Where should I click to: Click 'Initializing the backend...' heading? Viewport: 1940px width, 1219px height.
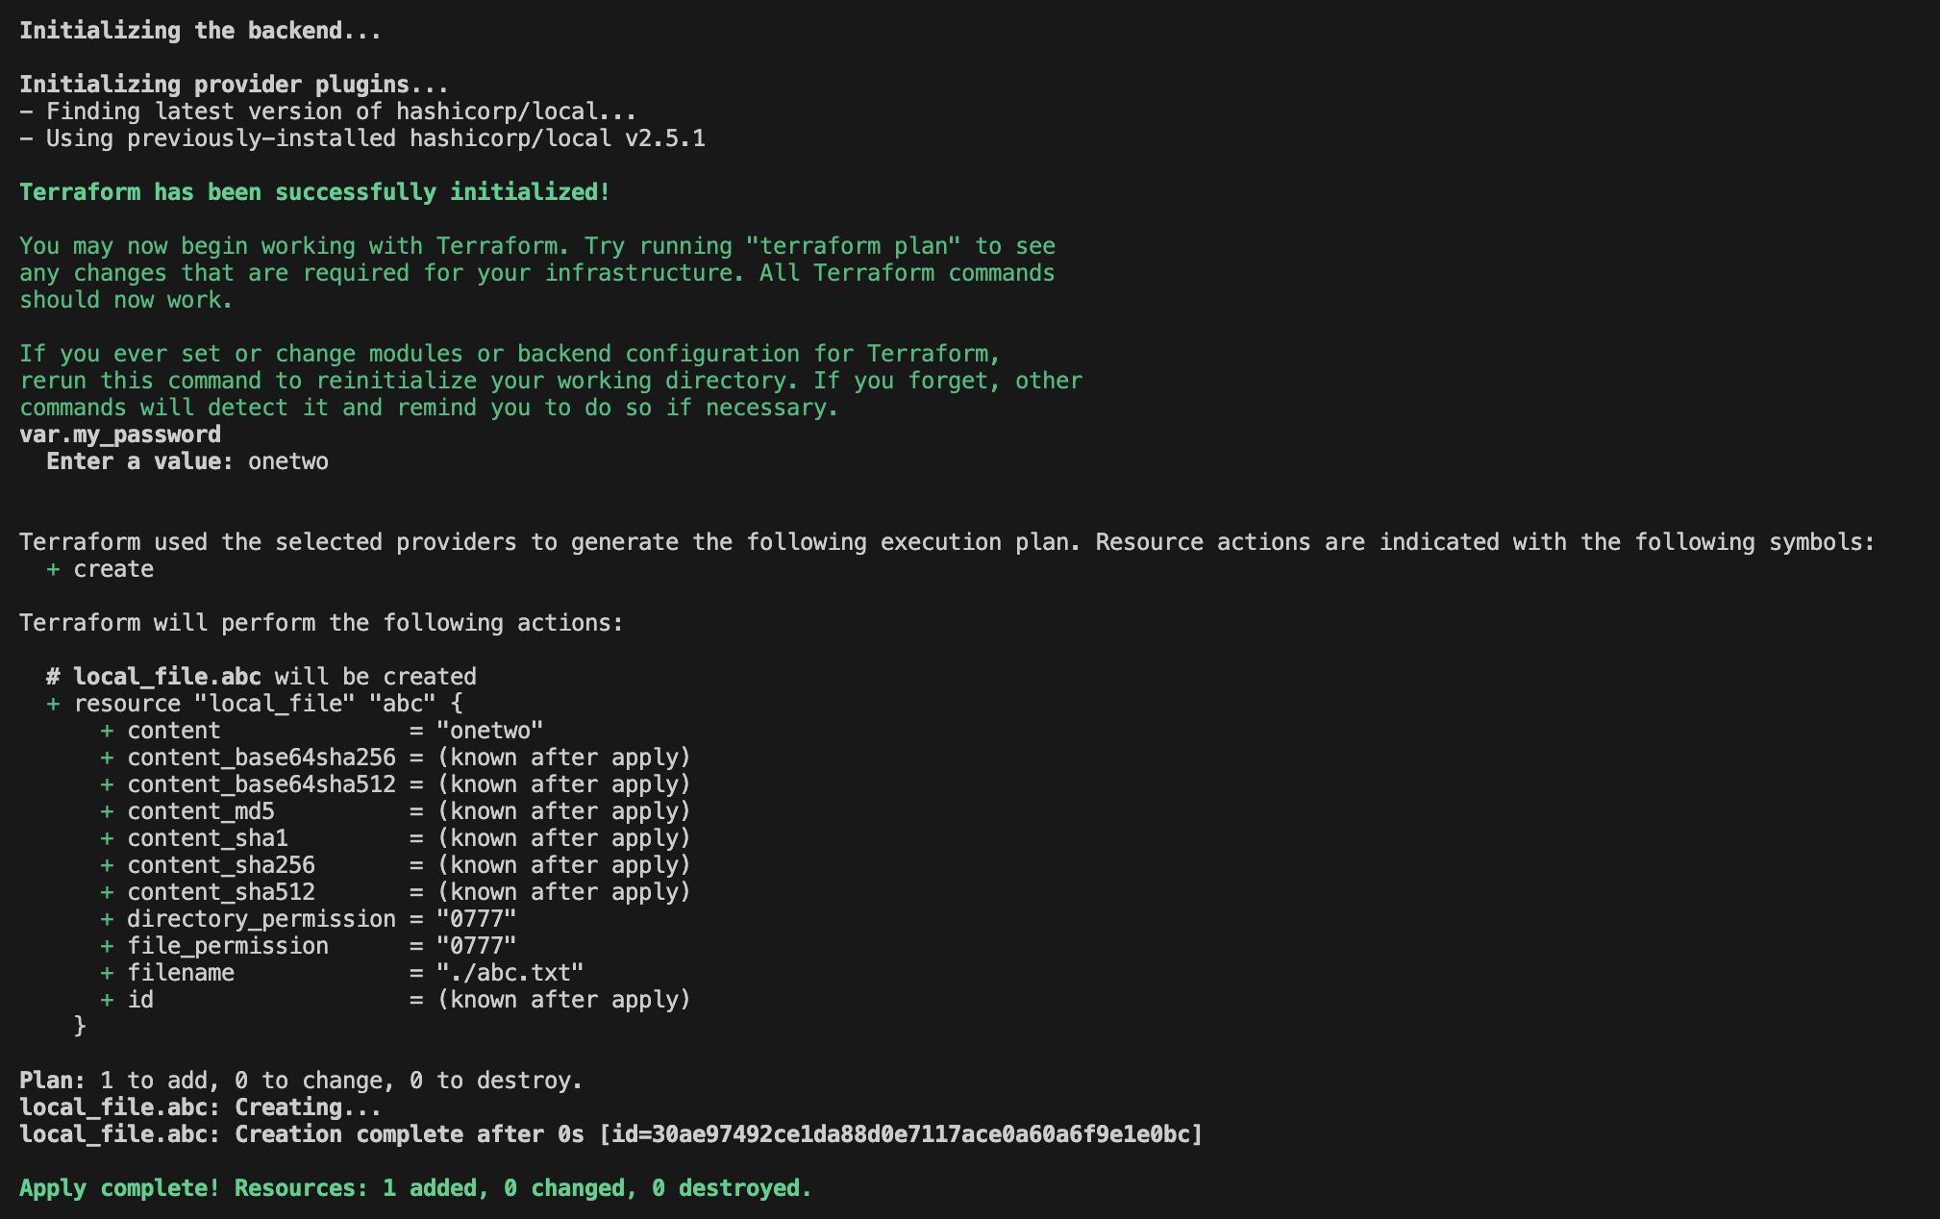point(200,31)
